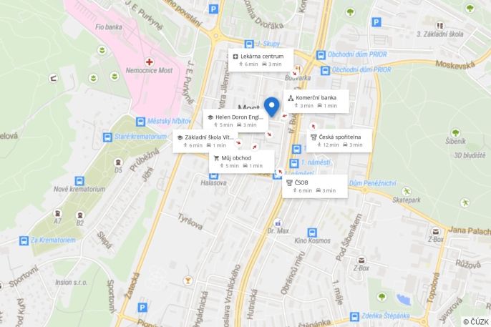491x327 pixels.
Task: Select the Nemocnice Most red cross icon
Action: coord(150,62)
